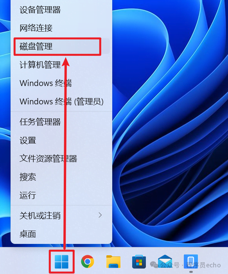Viewport: 228px width, 274px height.
Task: Launch Windows 终端 (管理员) as admin
Action: 61,101
